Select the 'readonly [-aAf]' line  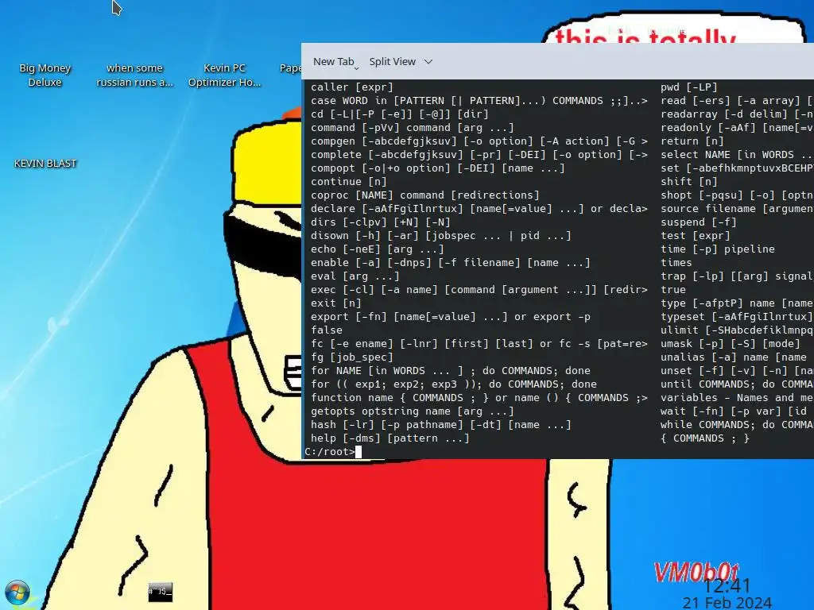[737, 128]
